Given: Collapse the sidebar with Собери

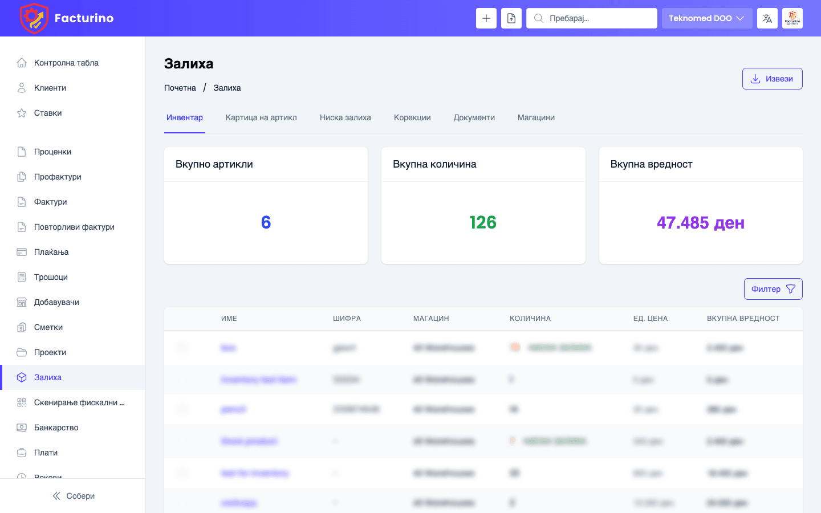Looking at the screenshot, I should click(73, 496).
